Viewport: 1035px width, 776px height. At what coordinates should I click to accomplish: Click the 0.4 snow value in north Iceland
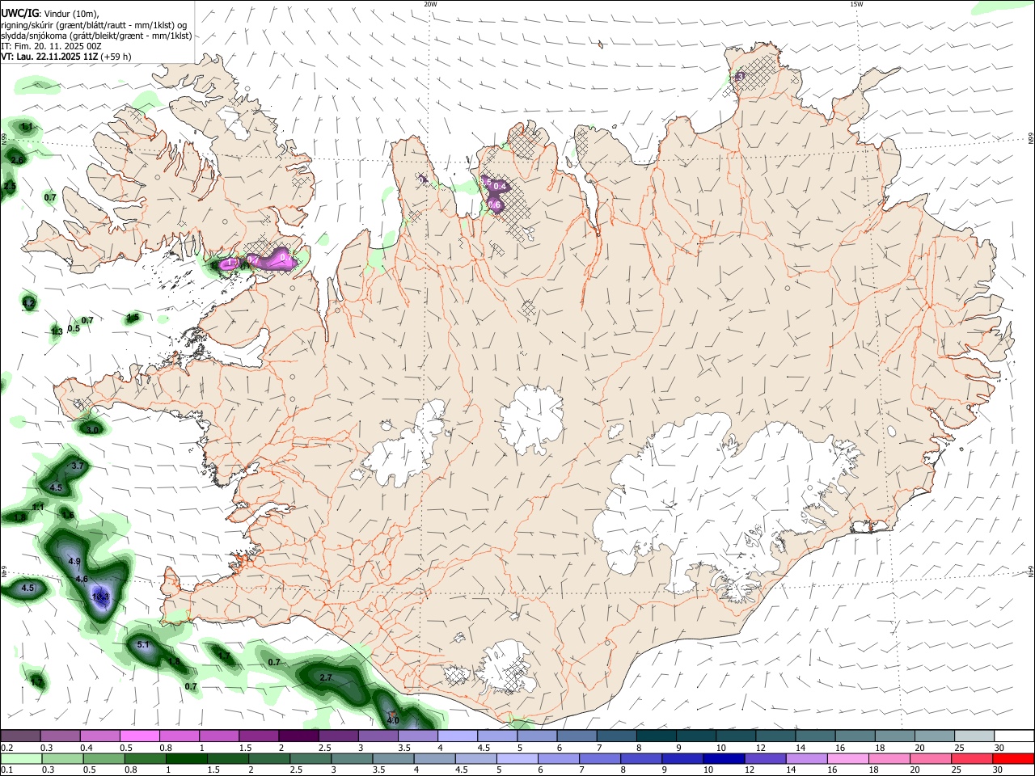[500, 187]
